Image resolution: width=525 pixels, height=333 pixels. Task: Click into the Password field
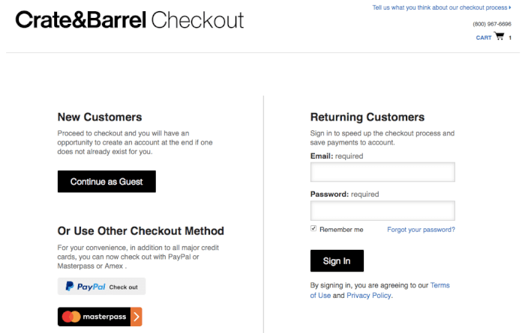click(x=382, y=211)
